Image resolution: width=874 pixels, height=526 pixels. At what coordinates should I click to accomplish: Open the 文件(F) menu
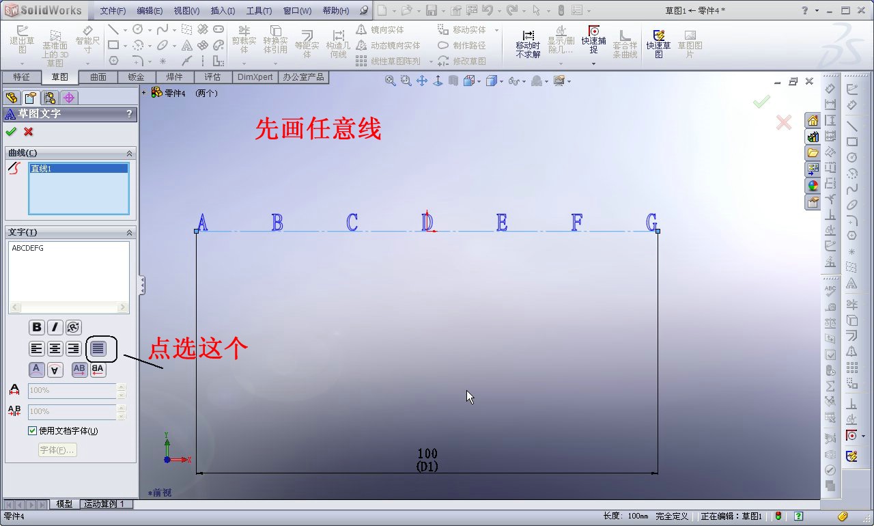coord(113,11)
